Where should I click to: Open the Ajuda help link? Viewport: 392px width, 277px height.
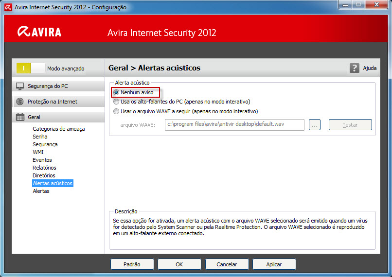(x=370, y=68)
